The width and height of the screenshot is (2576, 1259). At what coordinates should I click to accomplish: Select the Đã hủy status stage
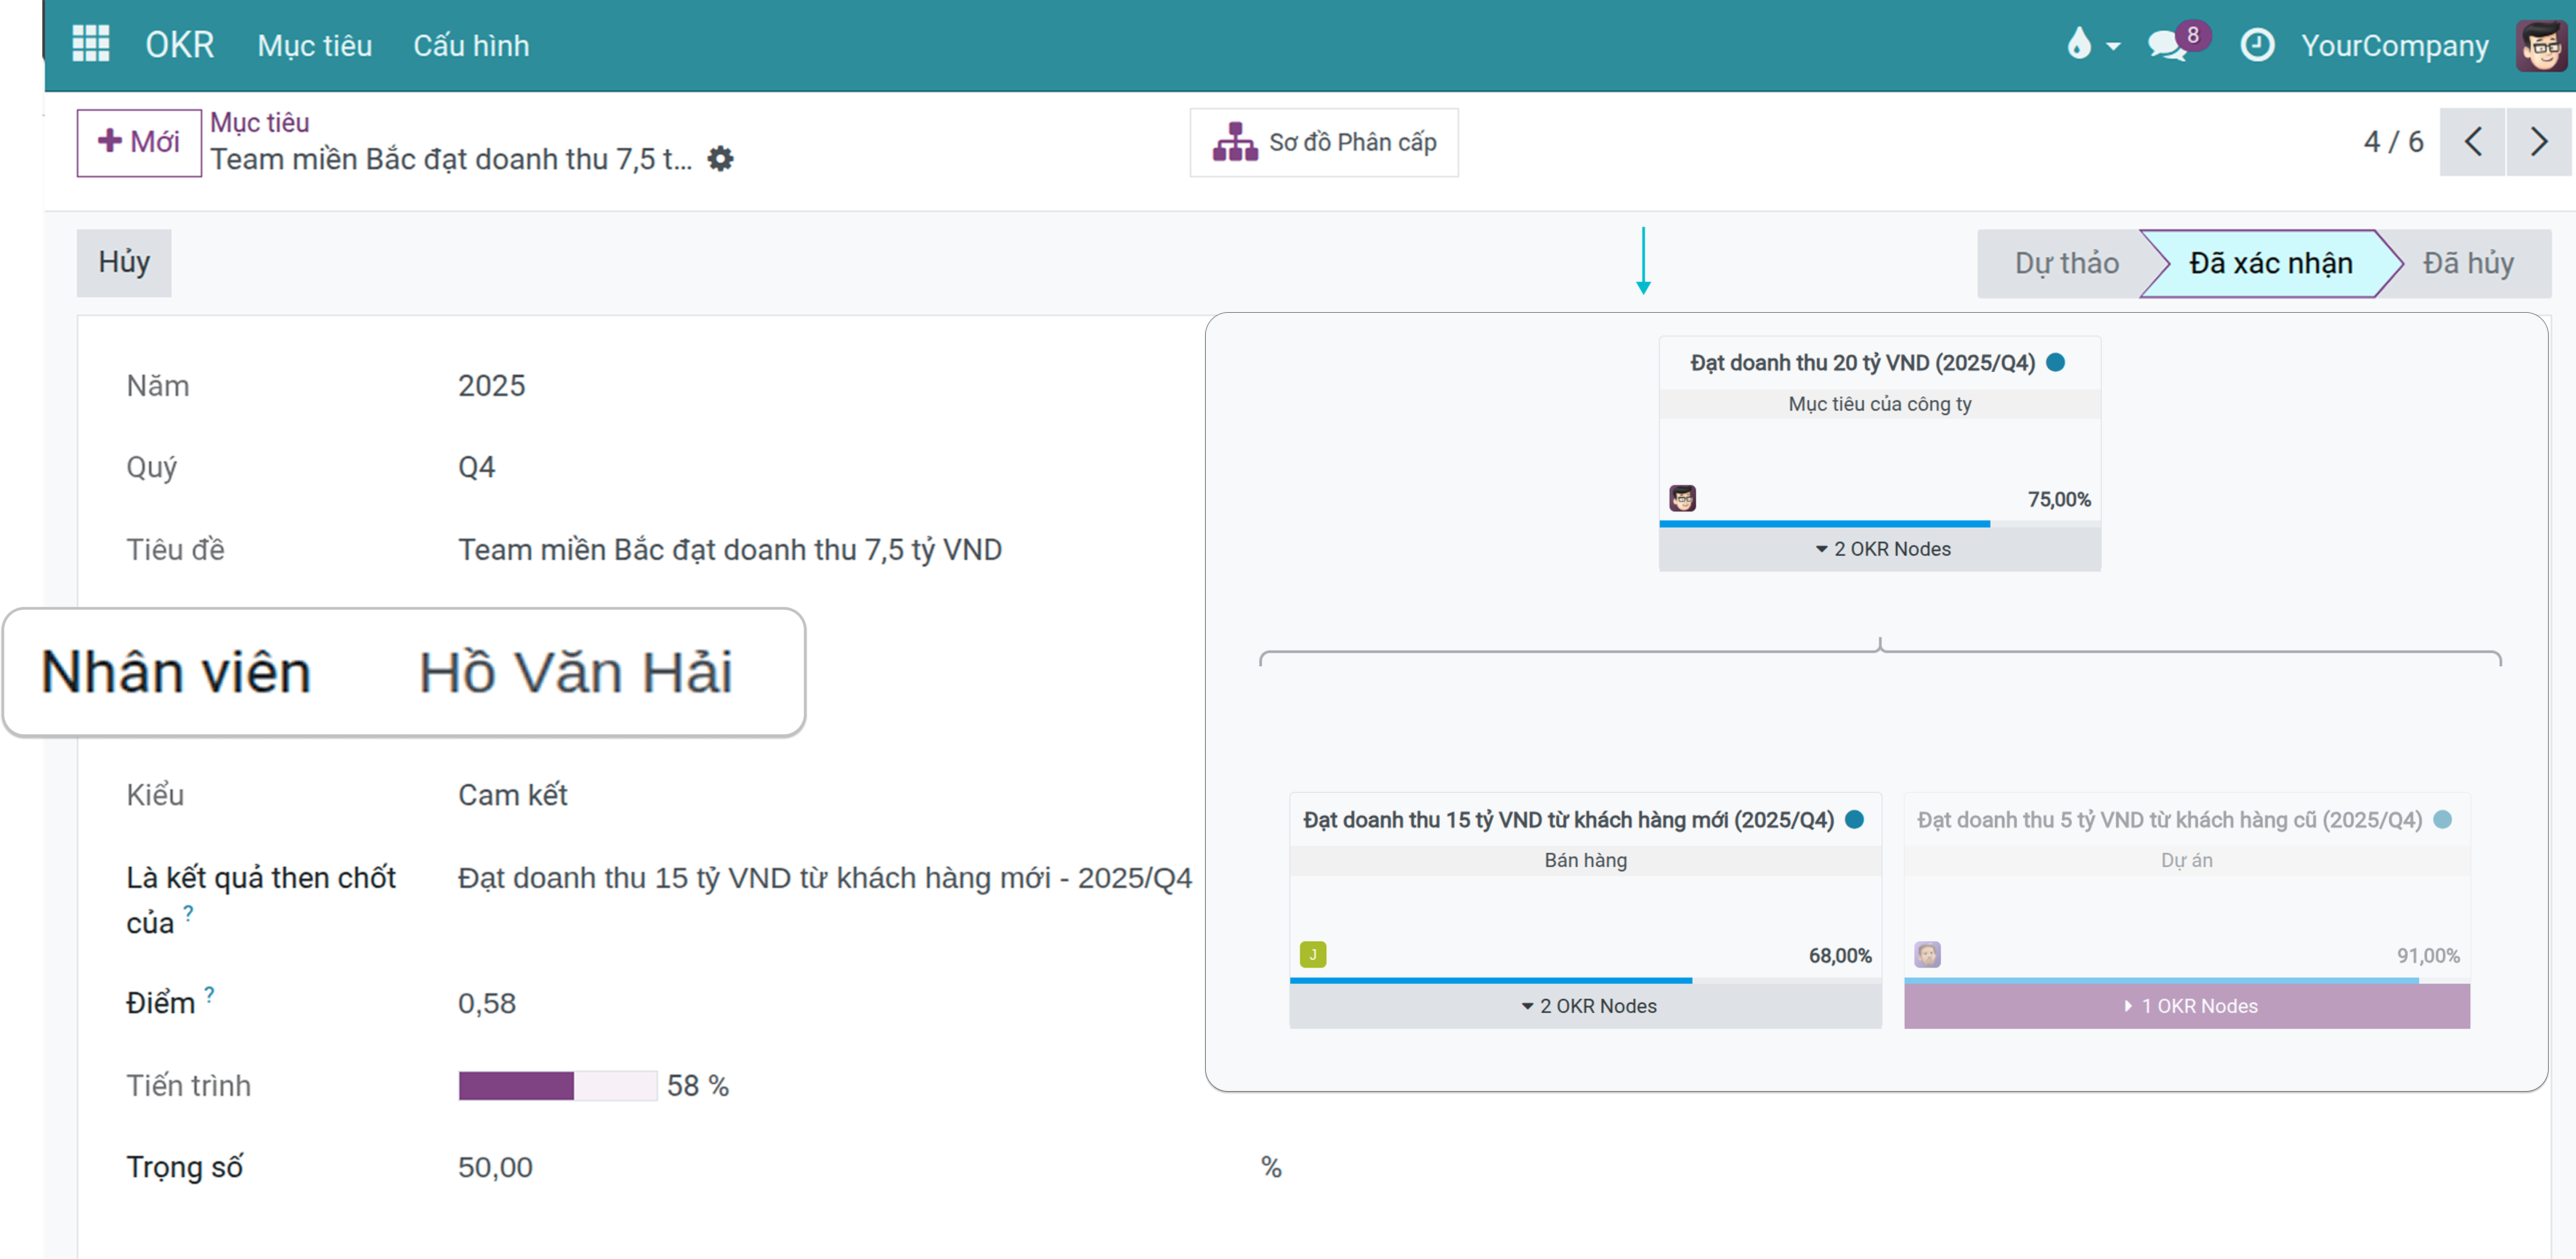click(2467, 263)
